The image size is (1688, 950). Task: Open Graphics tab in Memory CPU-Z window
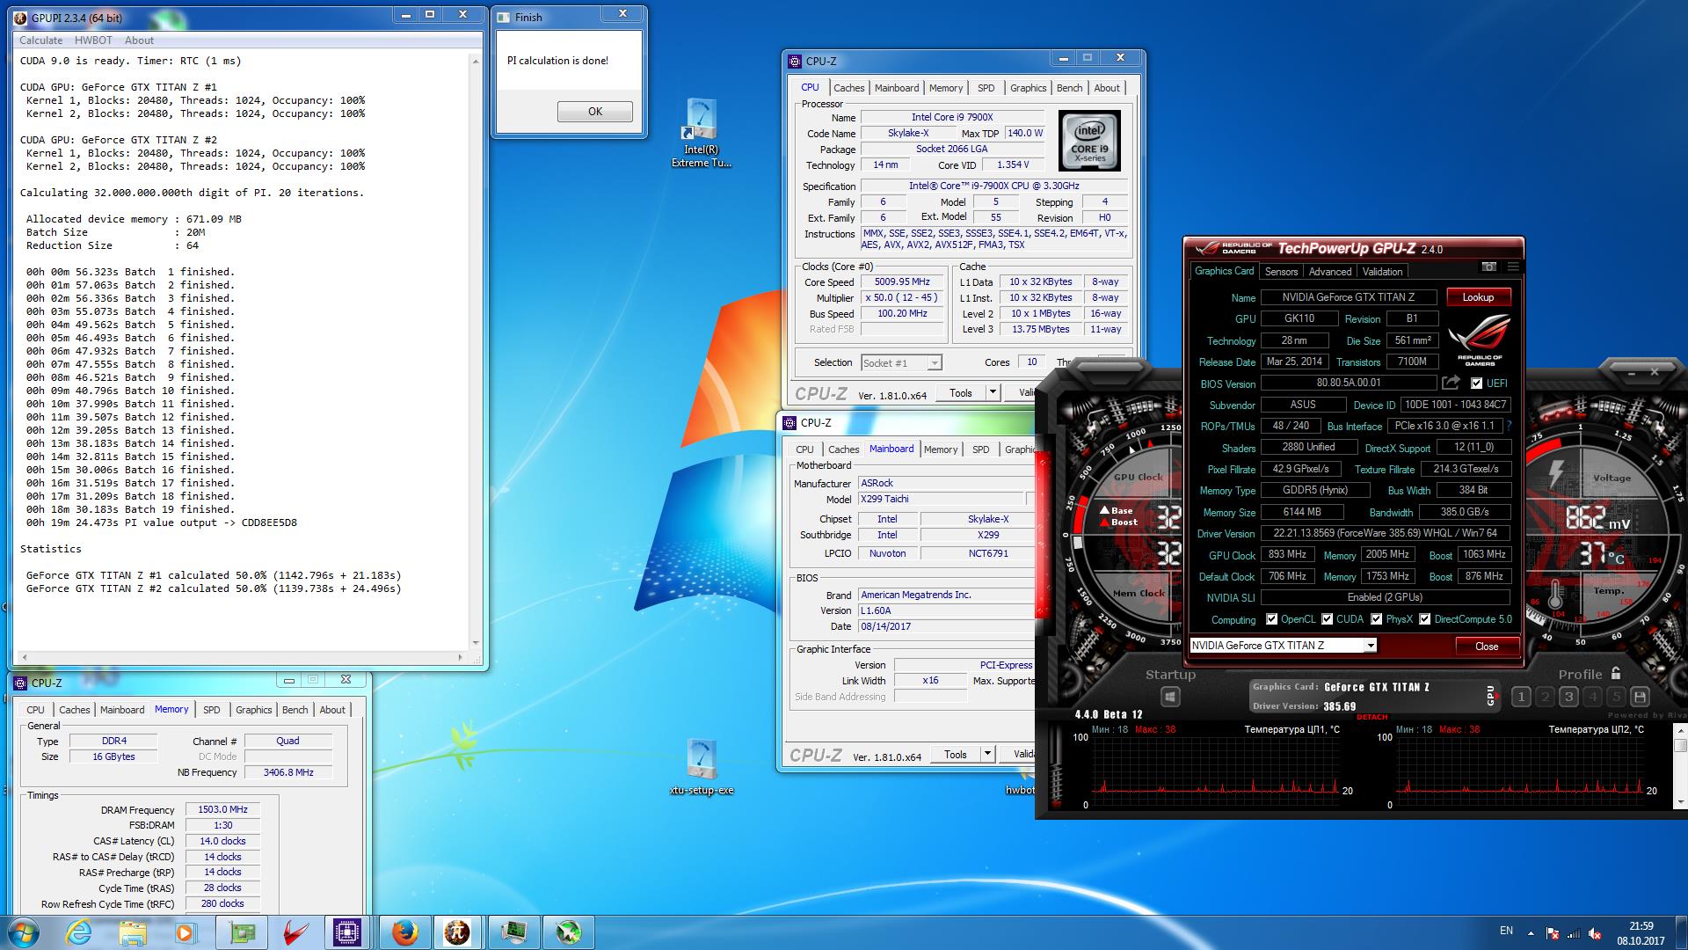click(x=253, y=710)
